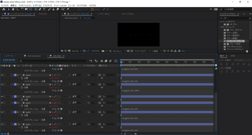Click the ball06 layer label color swatch
This screenshot has width=252, height=135.
point(15,75)
